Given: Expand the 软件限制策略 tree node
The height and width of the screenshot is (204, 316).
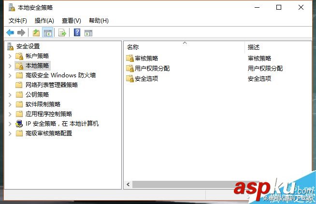Looking at the screenshot, I should [10, 104].
